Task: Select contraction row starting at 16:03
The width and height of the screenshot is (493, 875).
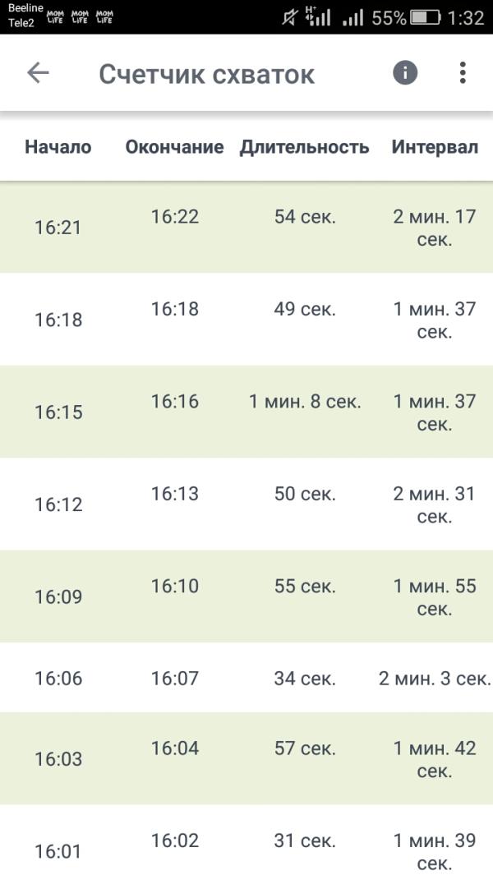Action: [246, 758]
